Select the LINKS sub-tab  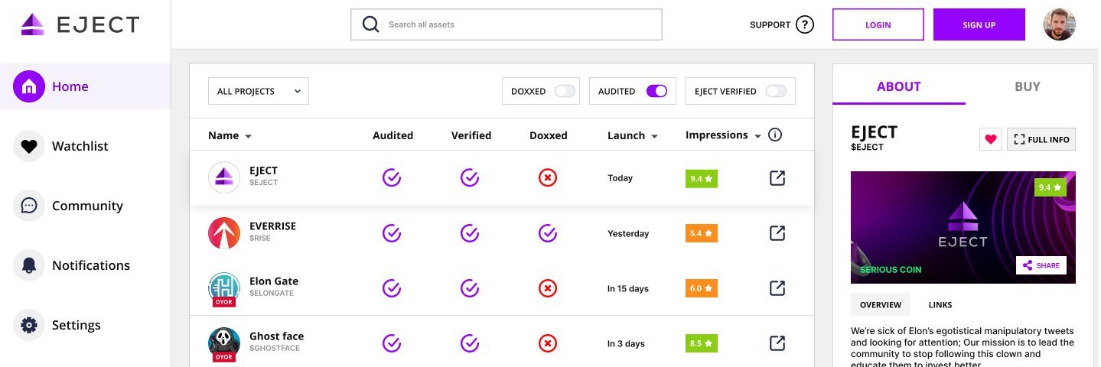pos(940,304)
